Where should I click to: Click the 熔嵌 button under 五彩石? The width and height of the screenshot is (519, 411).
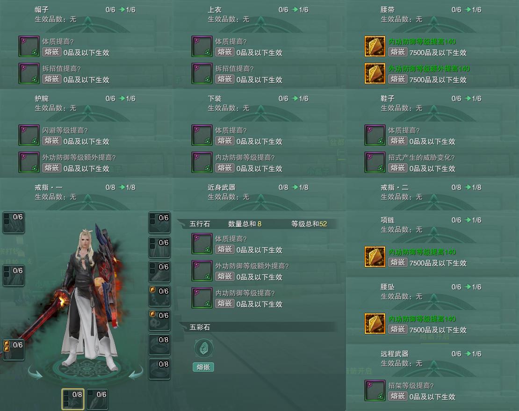coord(203,367)
